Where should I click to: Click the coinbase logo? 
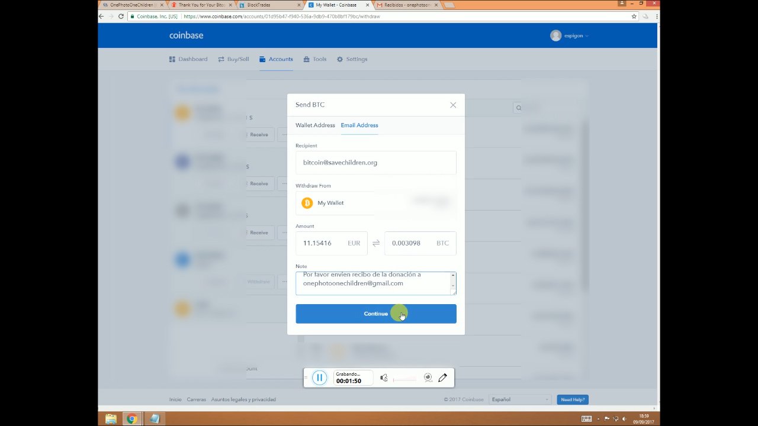pyautogui.click(x=186, y=35)
